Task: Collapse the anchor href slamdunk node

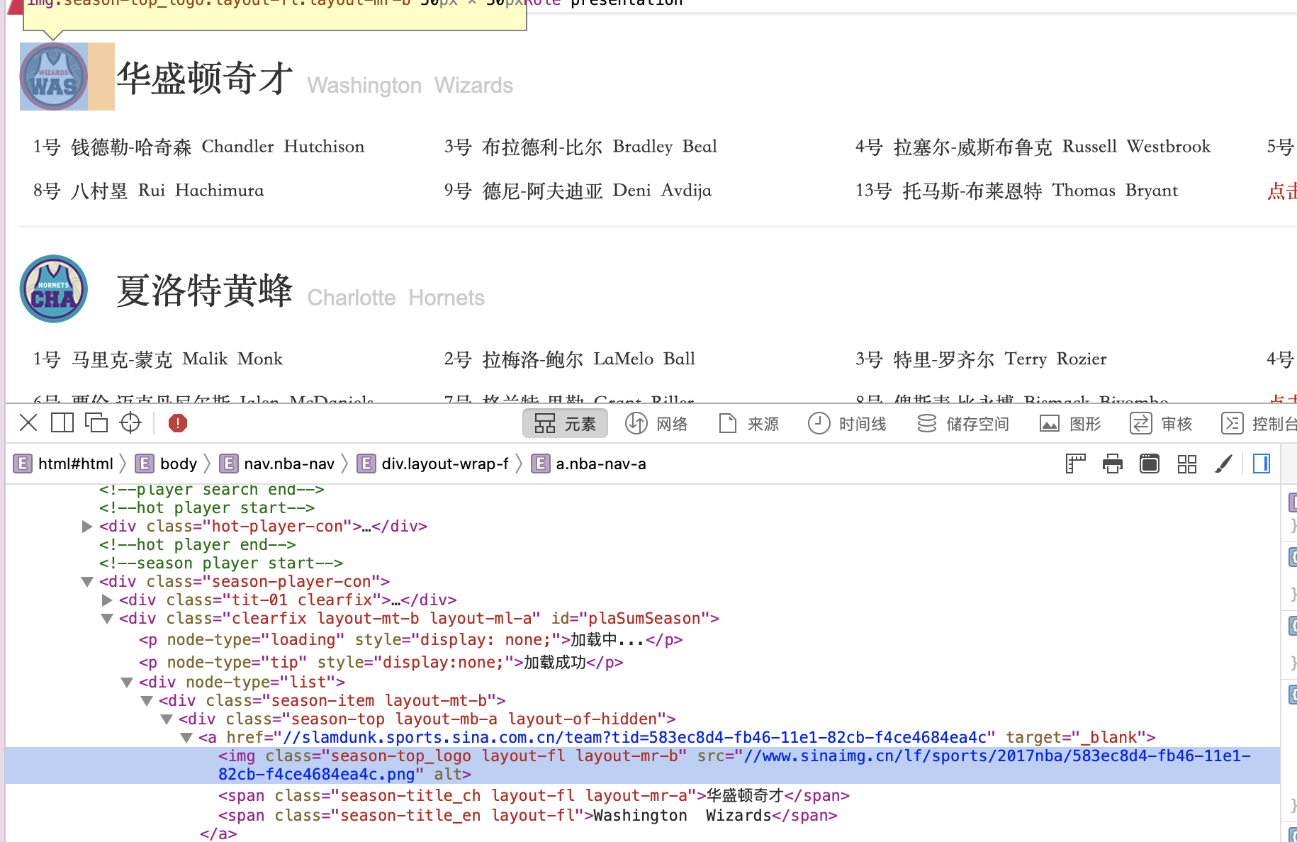Action: 186,738
